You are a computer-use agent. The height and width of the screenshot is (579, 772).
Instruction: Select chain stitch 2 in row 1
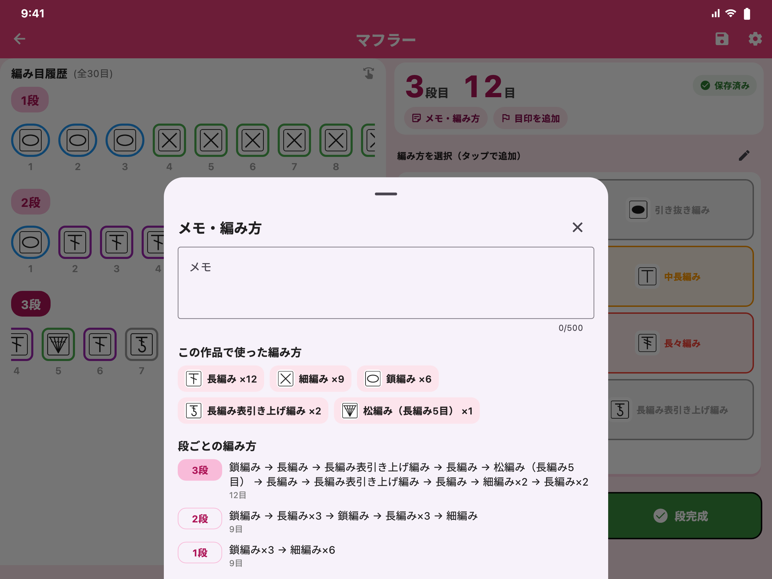coord(77,140)
